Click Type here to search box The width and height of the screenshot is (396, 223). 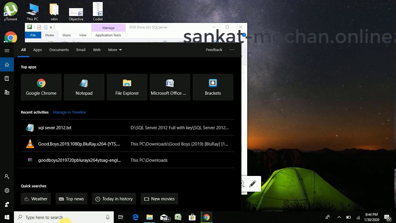64,217
